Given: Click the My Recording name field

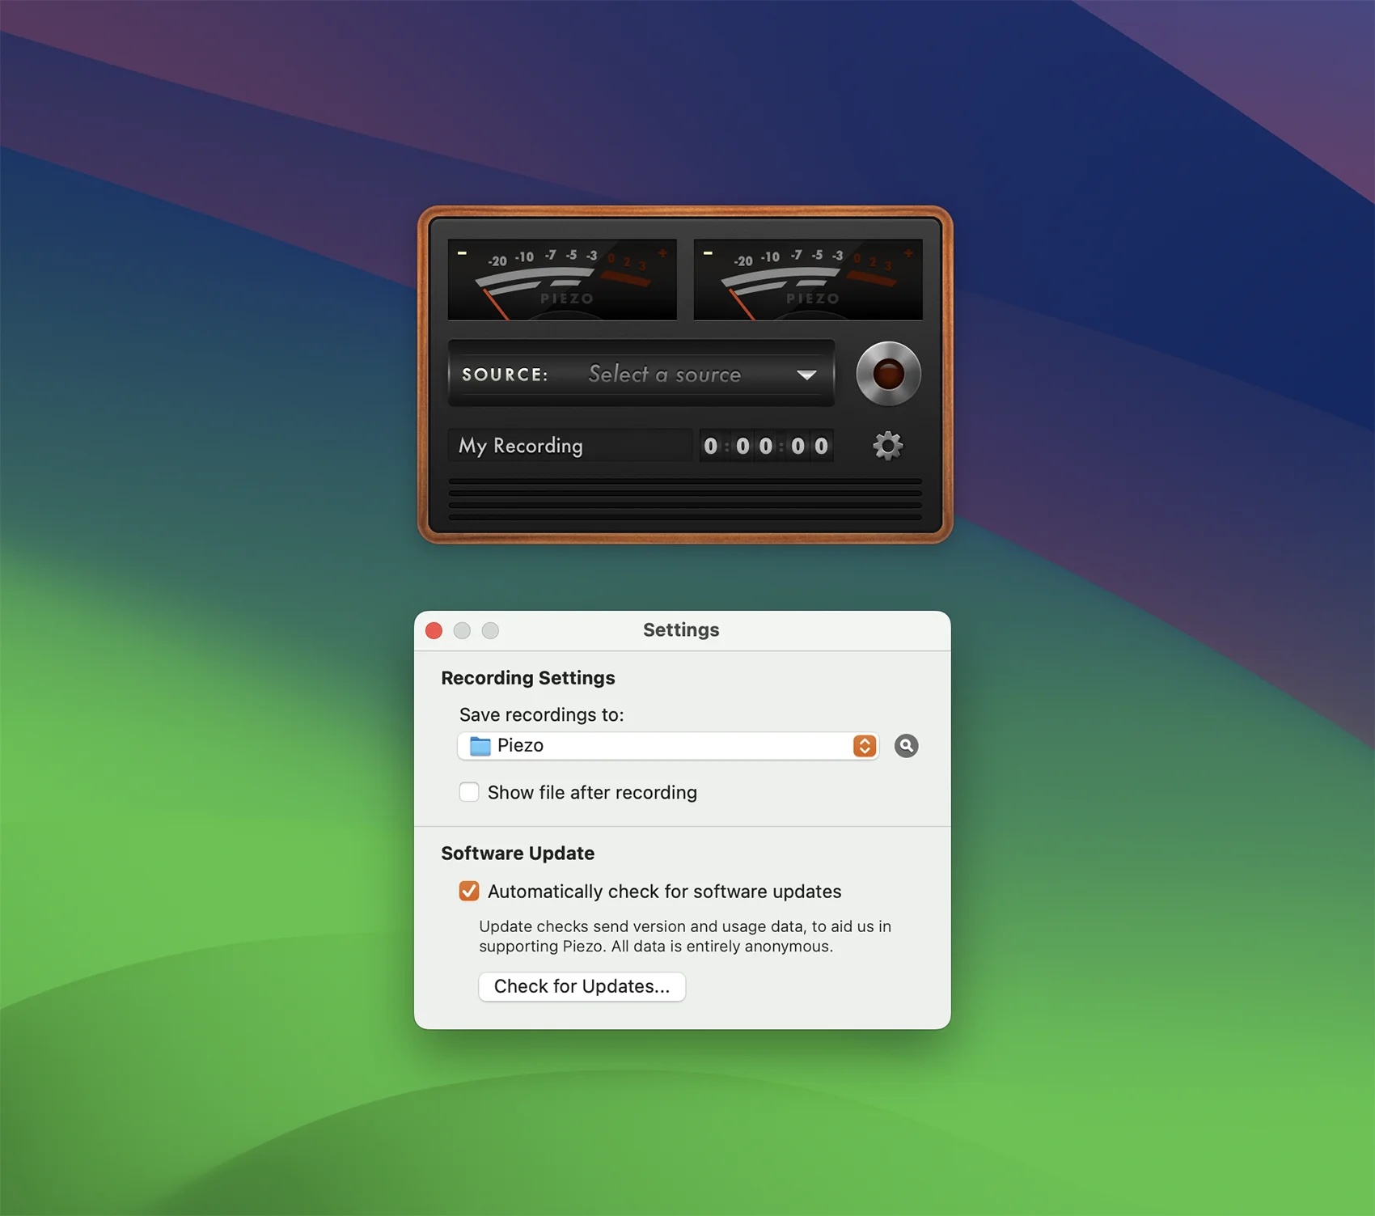Looking at the screenshot, I should pyautogui.click(x=570, y=446).
